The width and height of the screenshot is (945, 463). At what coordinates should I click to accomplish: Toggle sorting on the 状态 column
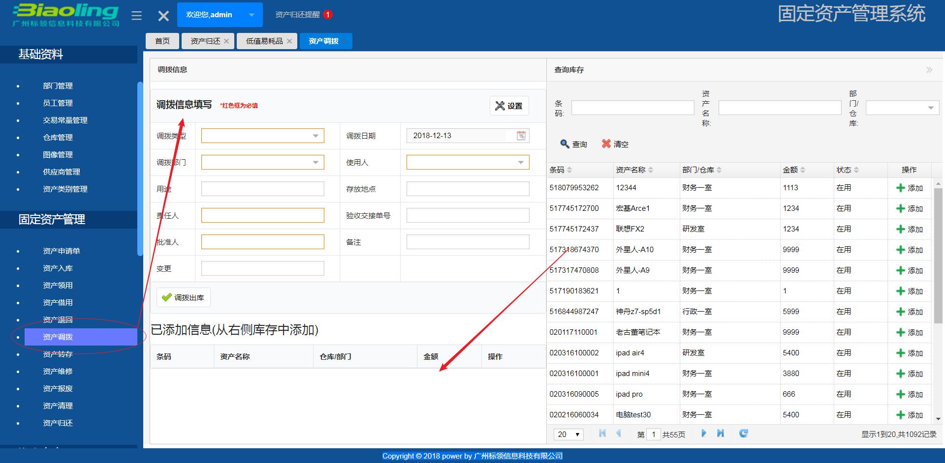point(857,170)
